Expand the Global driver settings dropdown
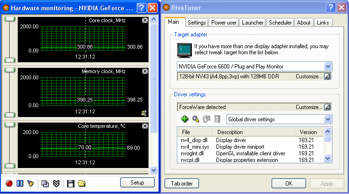Screen dimensions: 349x194 [x=328, y=119]
